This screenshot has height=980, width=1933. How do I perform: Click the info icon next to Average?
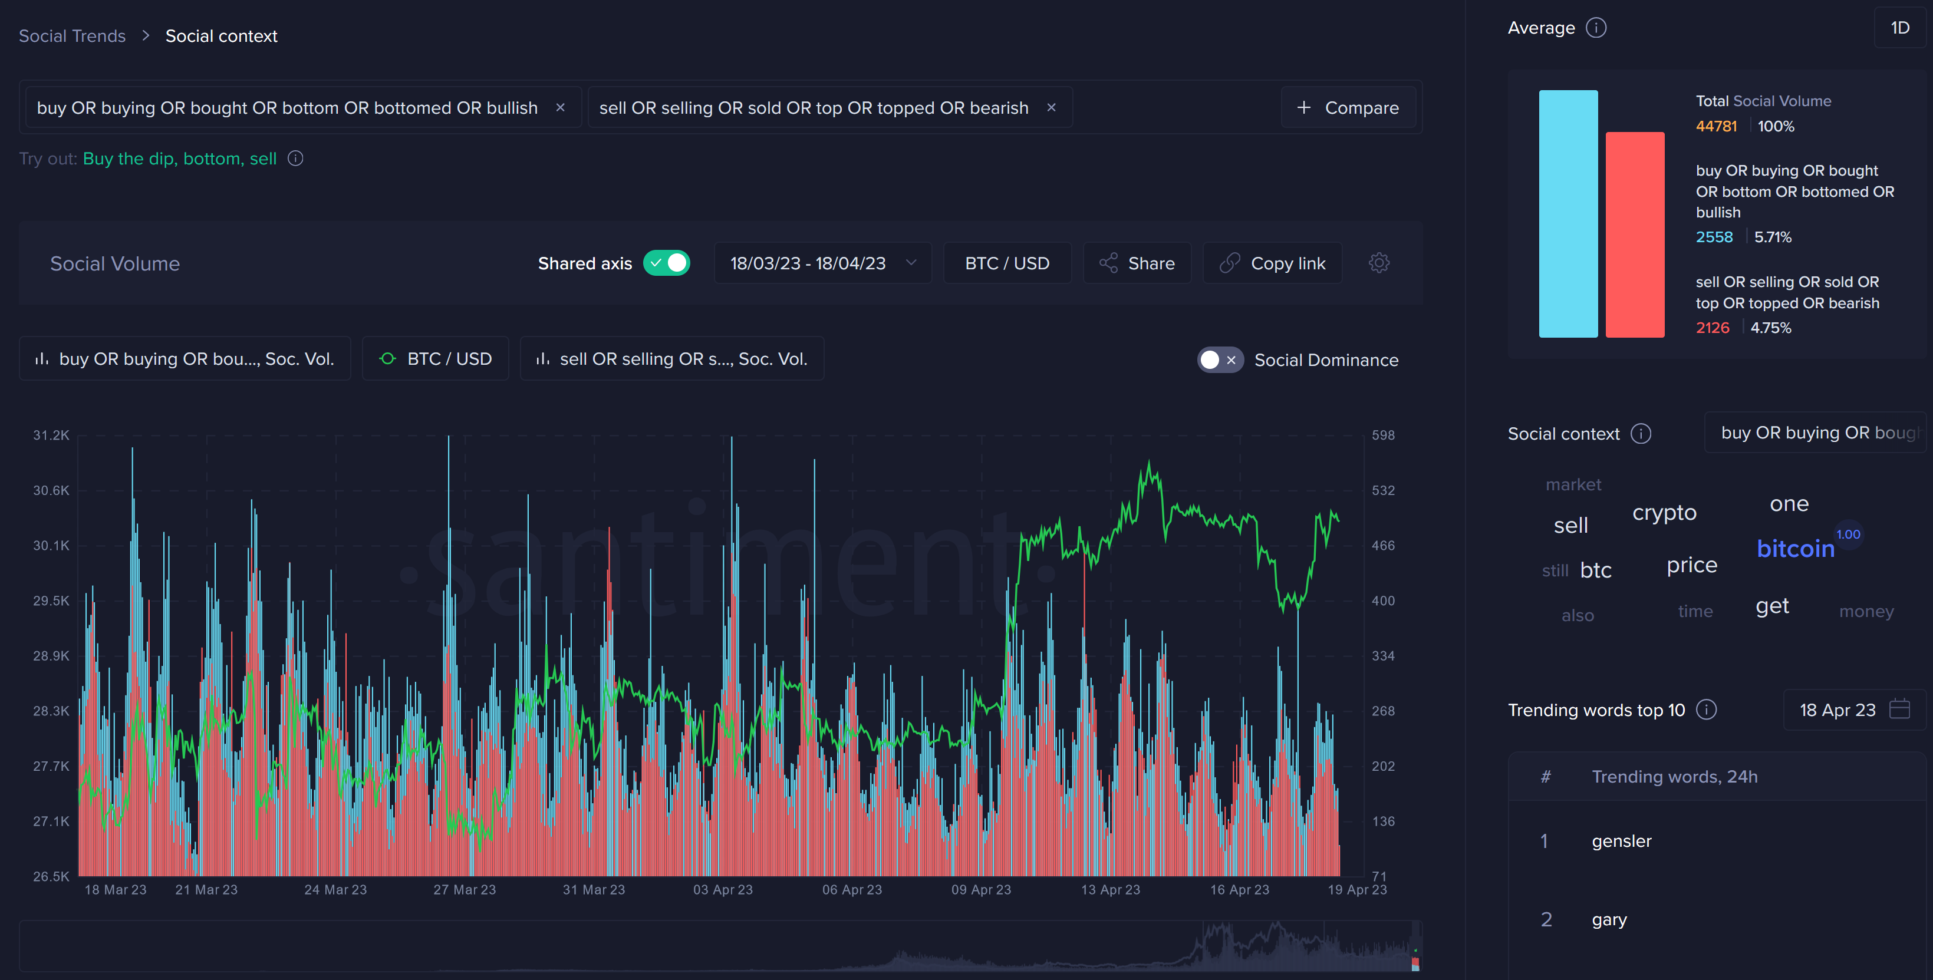click(1596, 28)
